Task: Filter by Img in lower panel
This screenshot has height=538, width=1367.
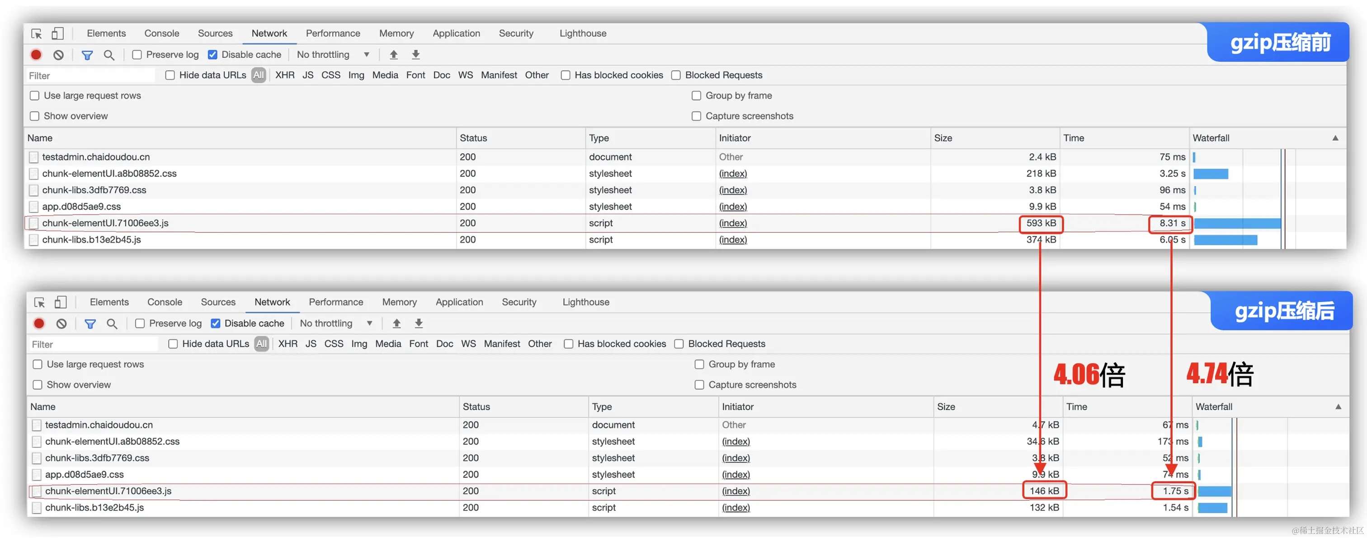Action: [x=359, y=344]
